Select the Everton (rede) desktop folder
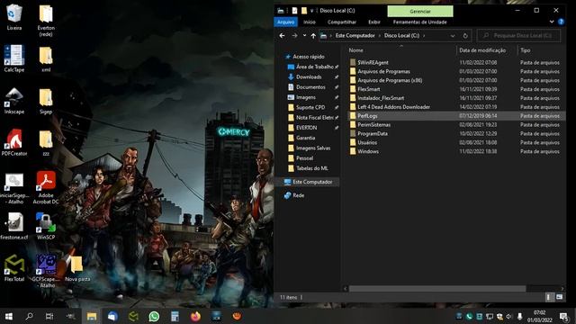 [x=46, y=20]
